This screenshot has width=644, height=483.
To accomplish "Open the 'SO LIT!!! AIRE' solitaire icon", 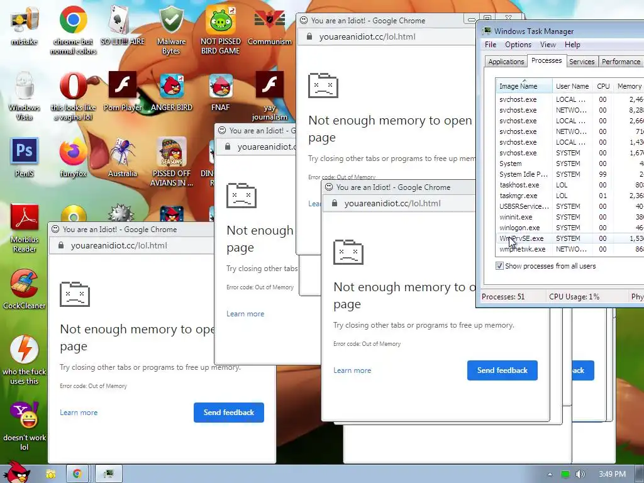I will point(123,25).
